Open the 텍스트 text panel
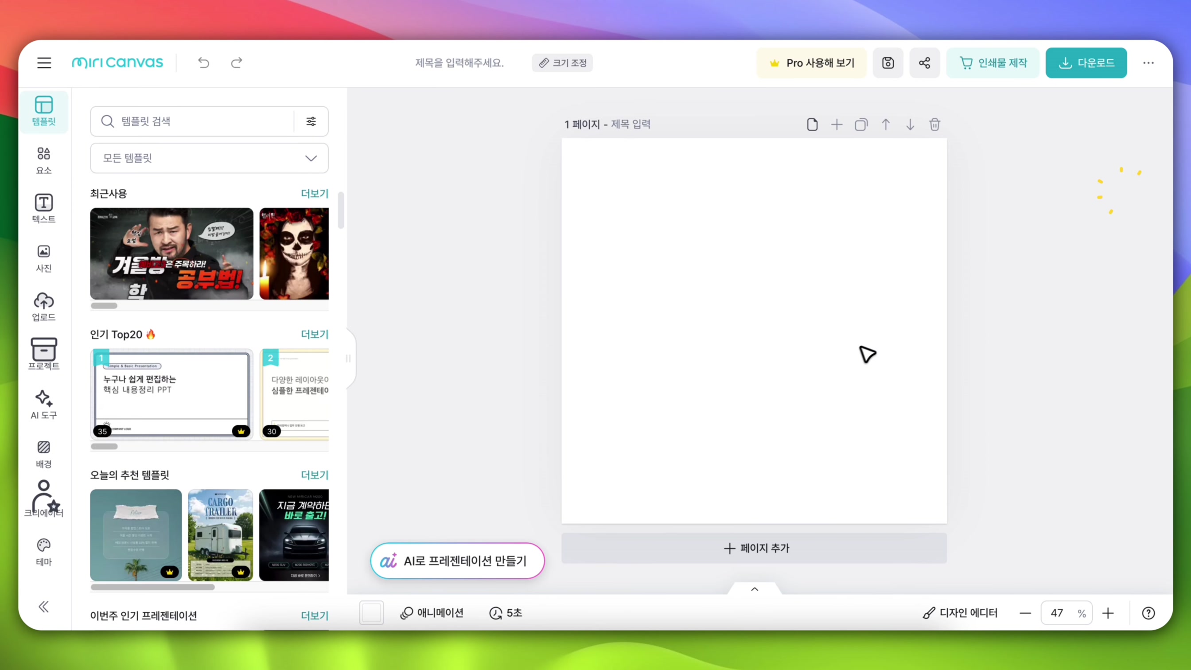The width and height of the screenshot is (1191, 670). [44, 209]
